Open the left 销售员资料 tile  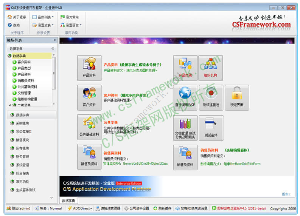89,157
